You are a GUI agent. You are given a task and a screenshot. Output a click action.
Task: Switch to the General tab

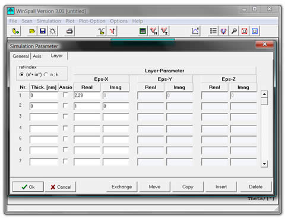[x=21, y=56]
